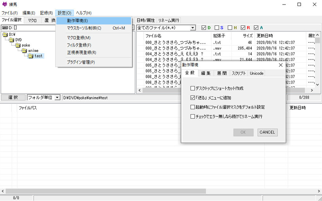Choose 動作環境(E) menu entry
The height and width of the screenshot is (201, 322).
(x=94, y=21)
